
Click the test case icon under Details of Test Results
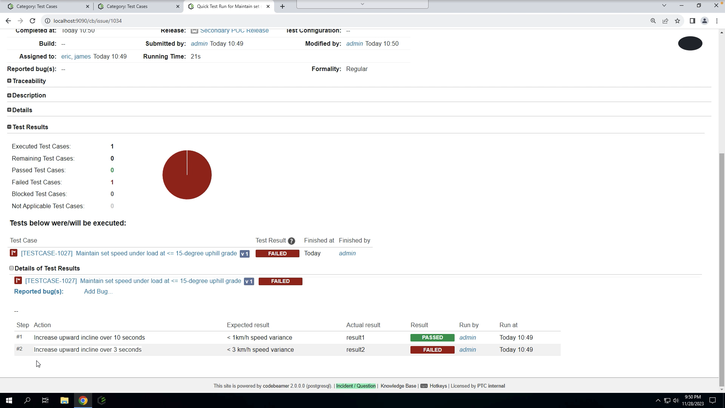pos(18,280)
